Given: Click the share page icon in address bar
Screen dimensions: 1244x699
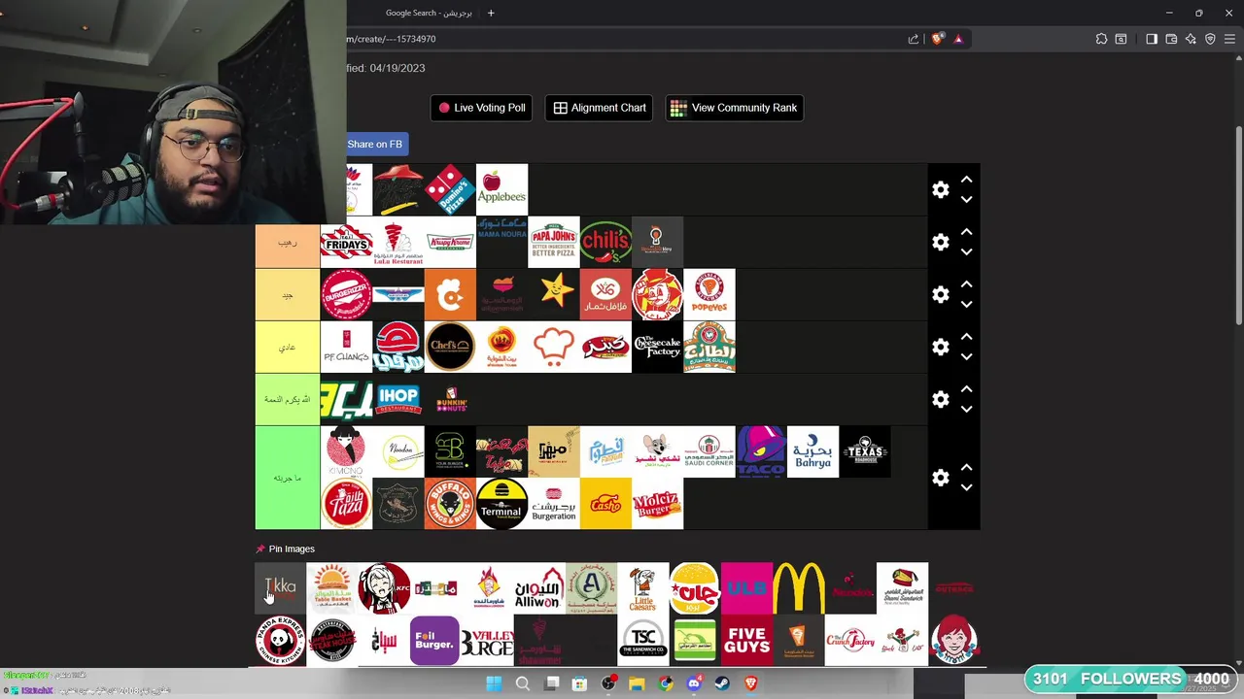Looking at the screenshot, I should coord(914,39).
